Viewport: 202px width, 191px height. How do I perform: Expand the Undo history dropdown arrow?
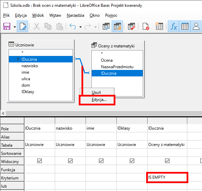point(80,27)
